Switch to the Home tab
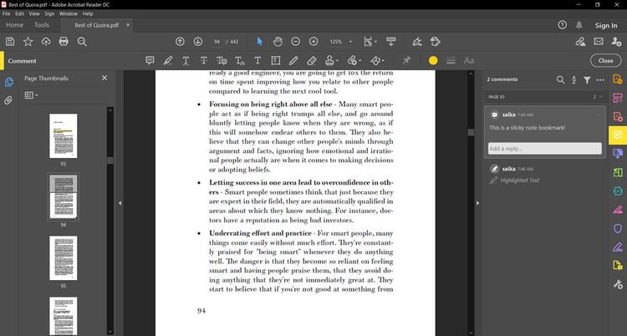627x336 pixels. coord(14,25)
